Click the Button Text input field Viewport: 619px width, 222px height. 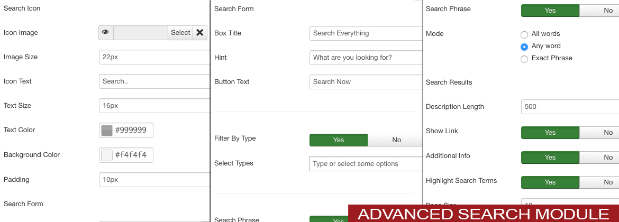tap(365, 82)
